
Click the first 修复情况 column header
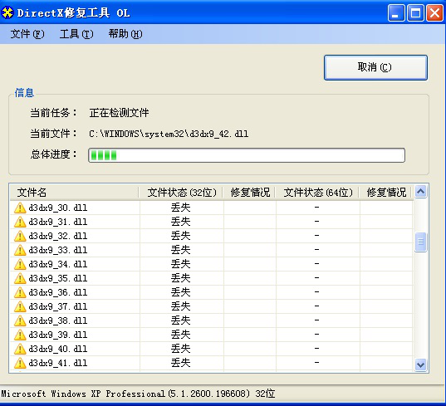click(249, 193)
